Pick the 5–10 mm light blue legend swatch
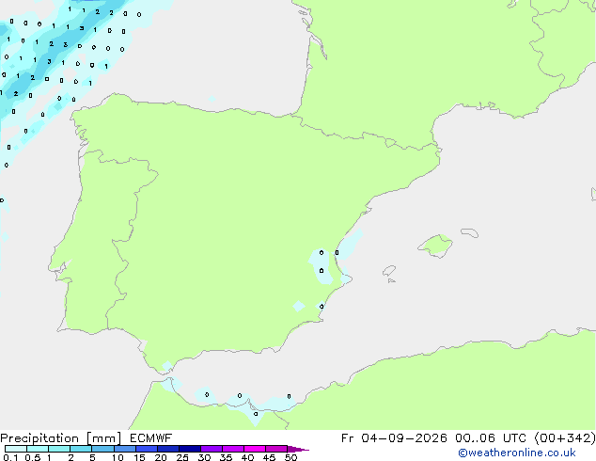The width and height of the screenshot is (596, 461). [x=102, y=449]
